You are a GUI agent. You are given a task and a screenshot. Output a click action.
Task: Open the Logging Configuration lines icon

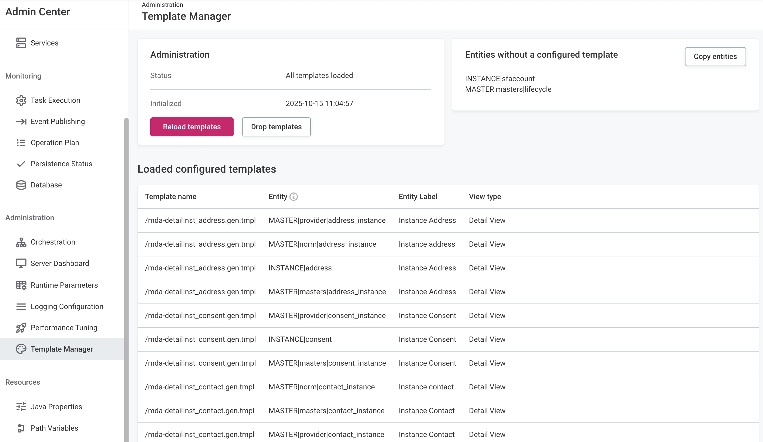[21, 306]
